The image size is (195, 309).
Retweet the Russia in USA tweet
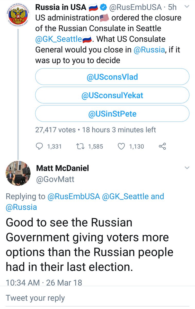coord(81,146)
